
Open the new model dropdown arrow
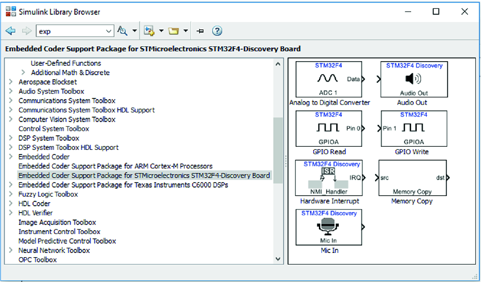point(161,31)
